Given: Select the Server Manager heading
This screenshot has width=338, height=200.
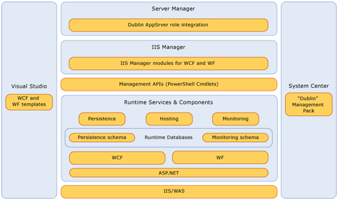Looking at the screenshot, I should [173, 9].
